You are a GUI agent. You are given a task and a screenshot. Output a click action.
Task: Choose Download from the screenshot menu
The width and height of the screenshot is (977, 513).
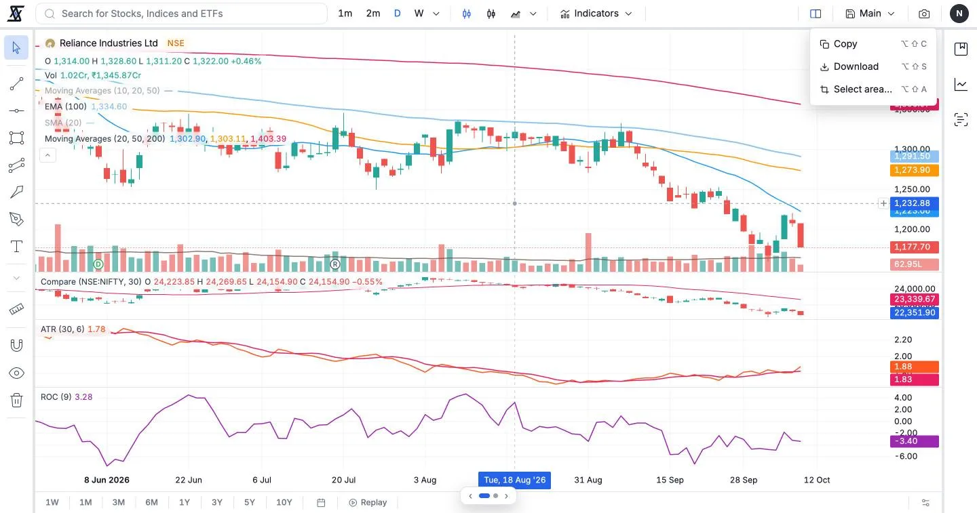873,66
